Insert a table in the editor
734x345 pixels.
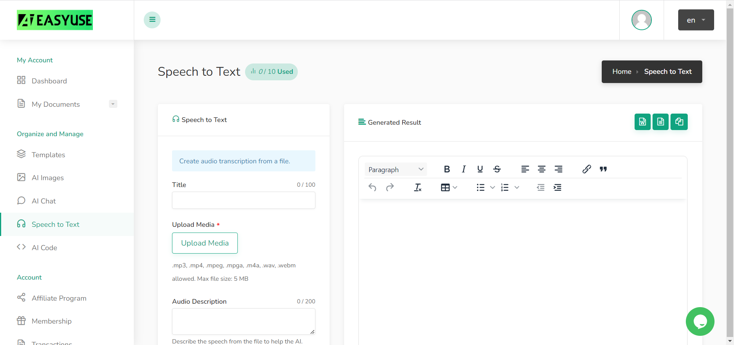pos(446,187)
